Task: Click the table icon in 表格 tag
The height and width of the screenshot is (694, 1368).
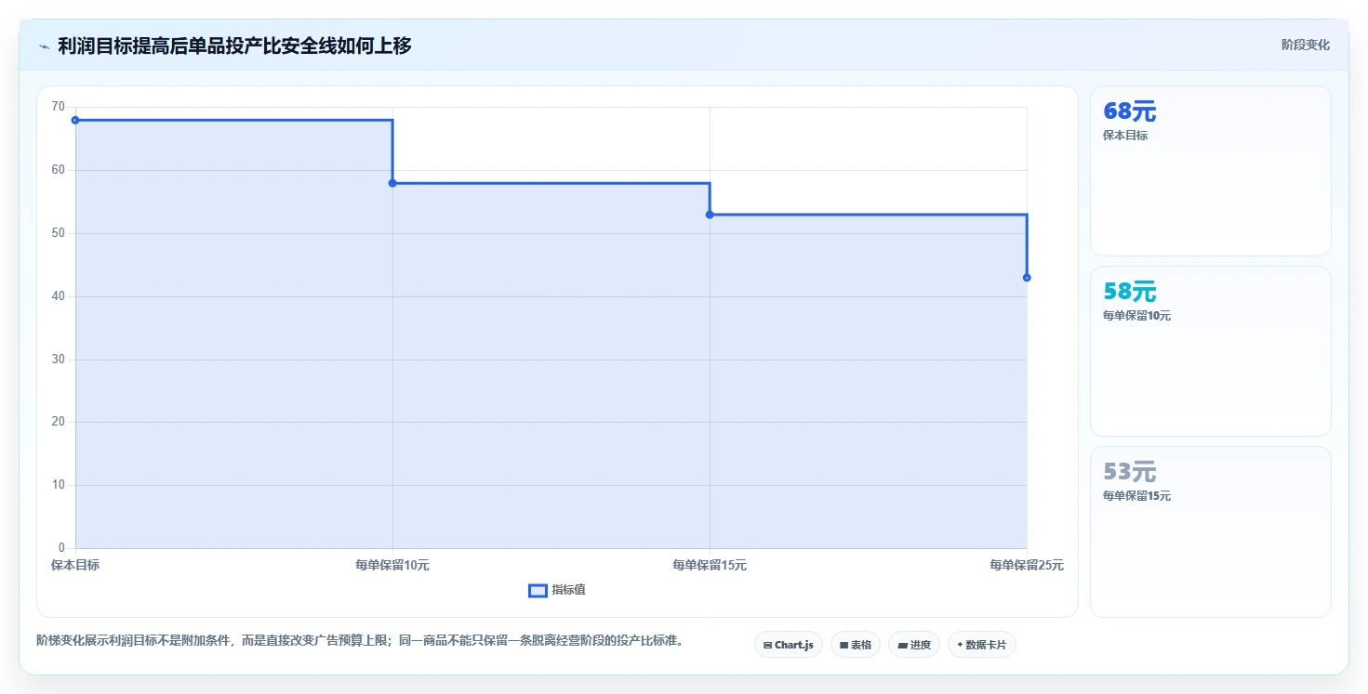Action: click(x=844, y=645)
